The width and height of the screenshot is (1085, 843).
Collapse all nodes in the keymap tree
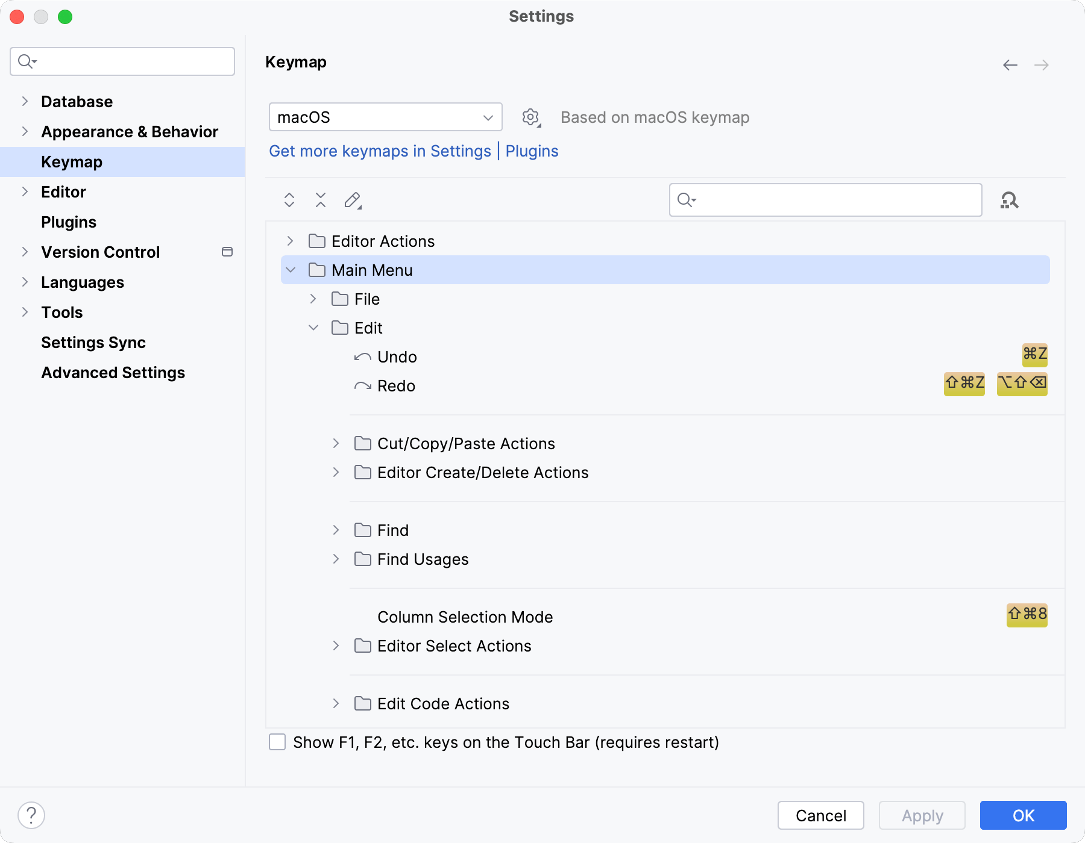click(320, 199)
